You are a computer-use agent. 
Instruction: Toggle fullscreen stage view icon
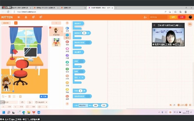point(14,96)
